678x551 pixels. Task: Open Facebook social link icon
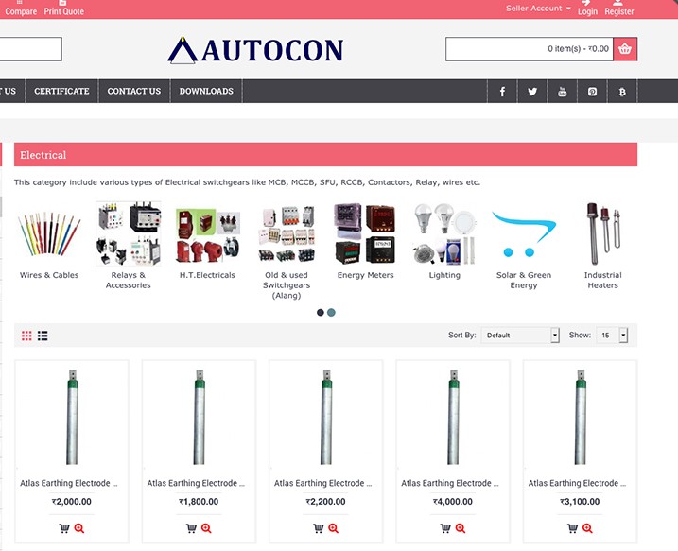(x=502, y=91)
